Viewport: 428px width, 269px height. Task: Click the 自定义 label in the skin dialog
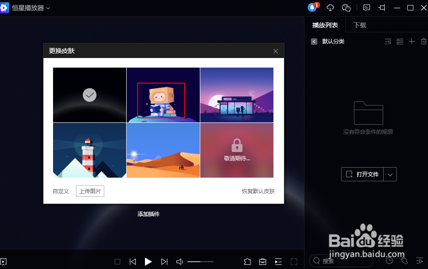point(61,191)
